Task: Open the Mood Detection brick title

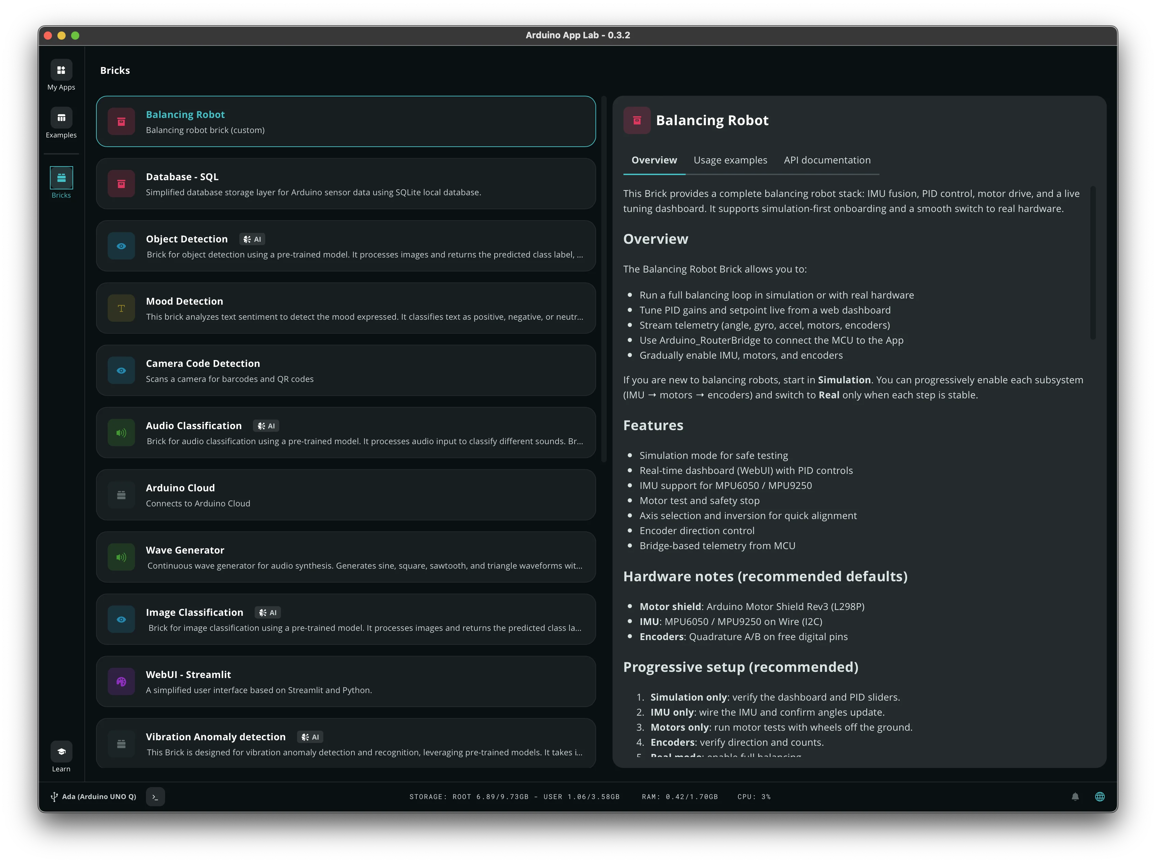Action: (x=184, y=301)
